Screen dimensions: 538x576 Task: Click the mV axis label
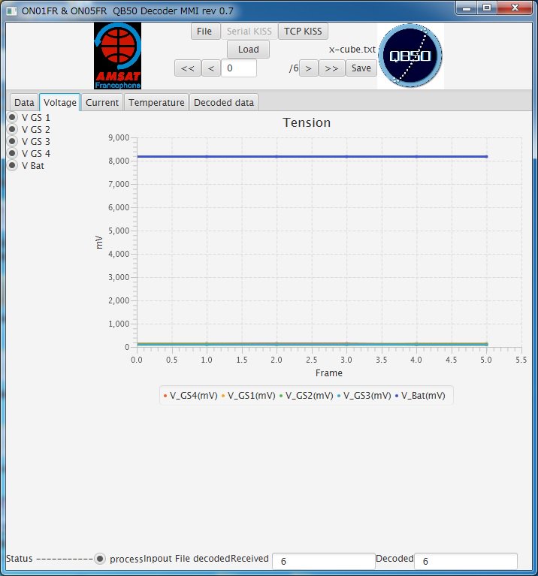[98, 243]
